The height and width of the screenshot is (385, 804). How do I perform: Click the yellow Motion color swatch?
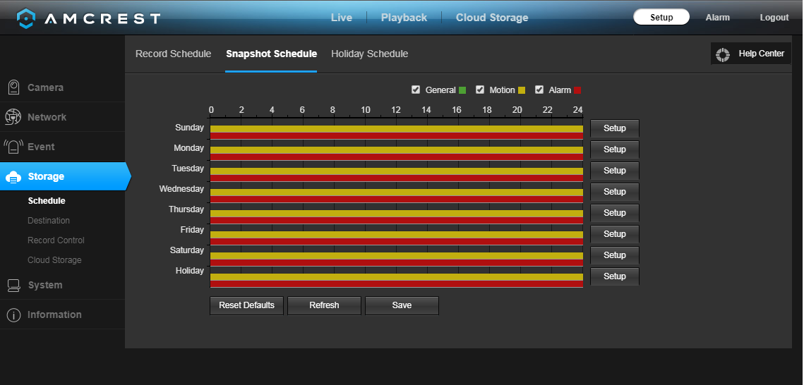pyautogui.click(x=522, y=91)
